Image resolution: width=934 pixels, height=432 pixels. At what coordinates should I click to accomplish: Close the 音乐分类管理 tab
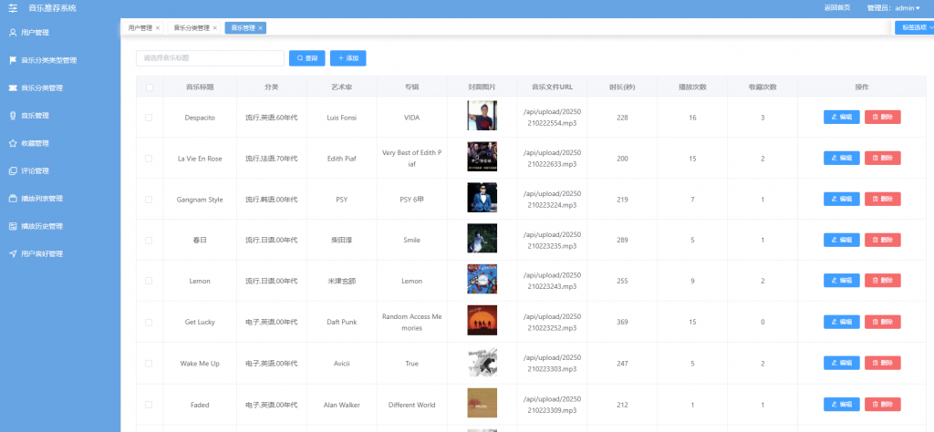coord(215,28)
